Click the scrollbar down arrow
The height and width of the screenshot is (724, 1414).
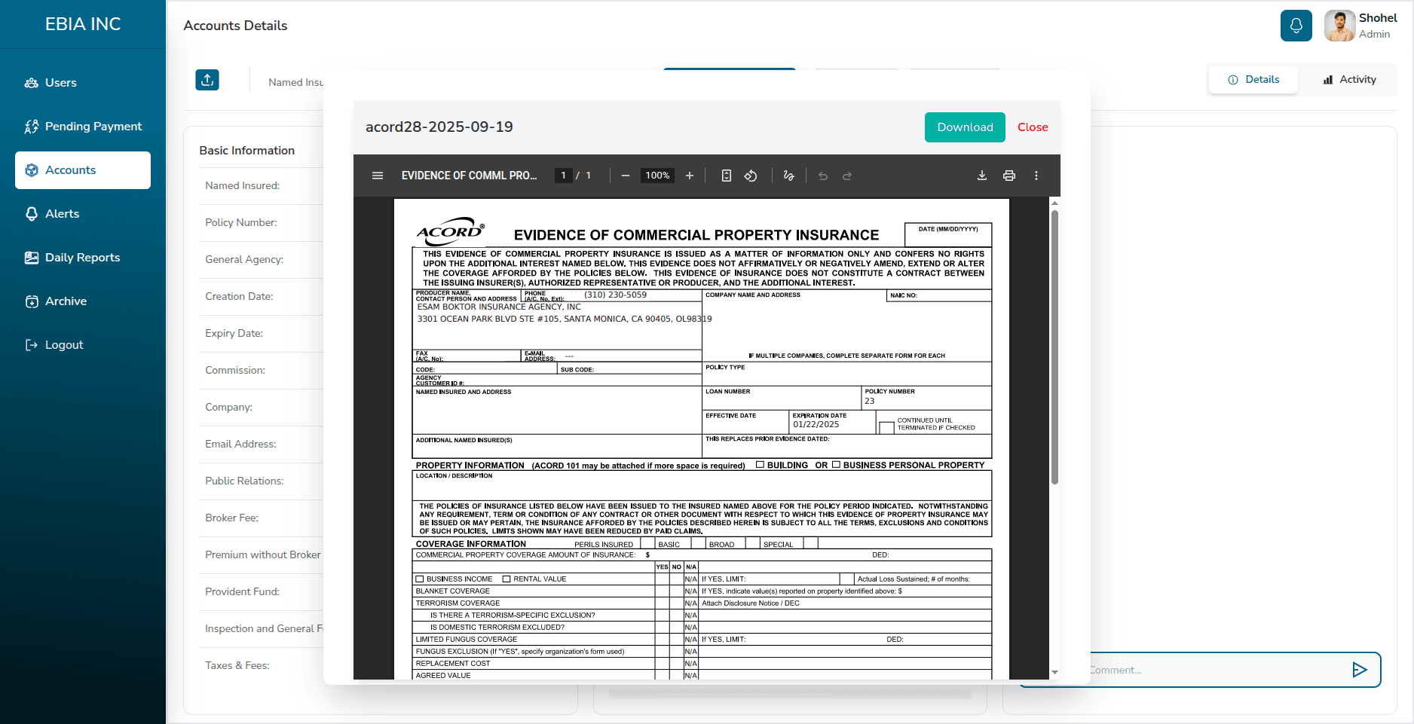pyautogui.click(x=1054, y=672)
